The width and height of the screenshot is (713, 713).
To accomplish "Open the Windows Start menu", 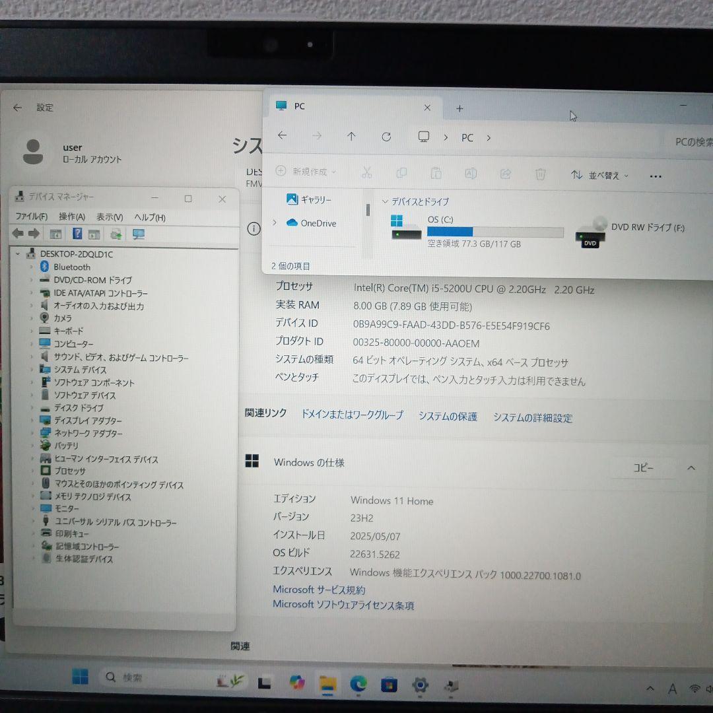I will (x=80, y=676).
